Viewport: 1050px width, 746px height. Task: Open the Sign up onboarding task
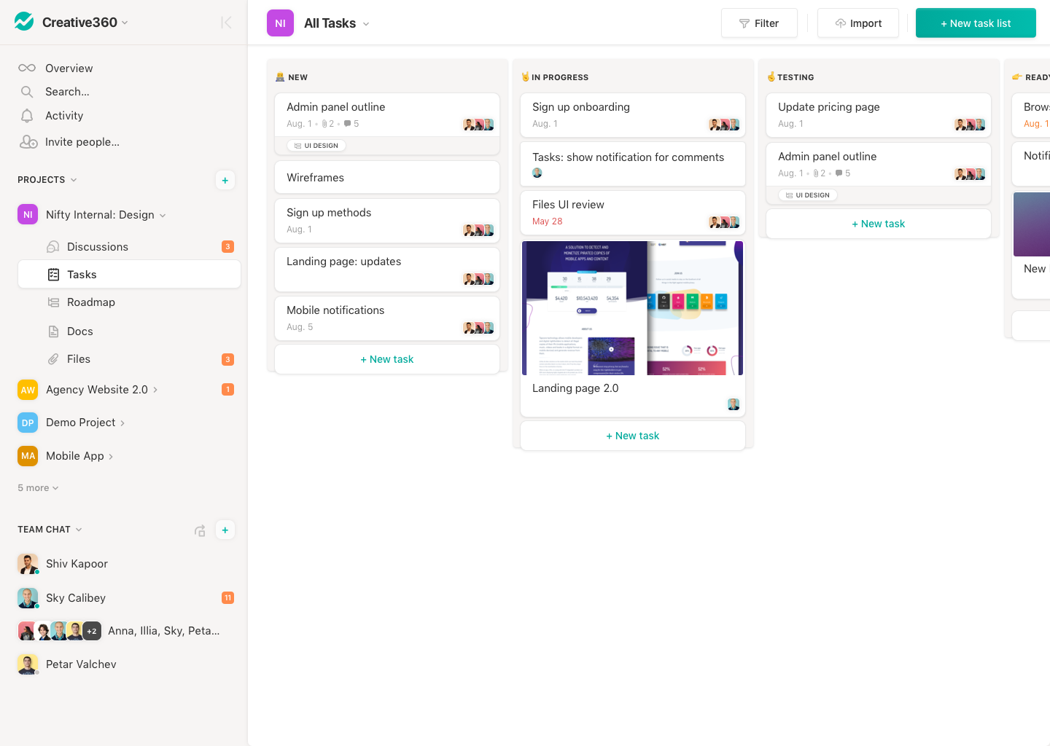[633, 115]
